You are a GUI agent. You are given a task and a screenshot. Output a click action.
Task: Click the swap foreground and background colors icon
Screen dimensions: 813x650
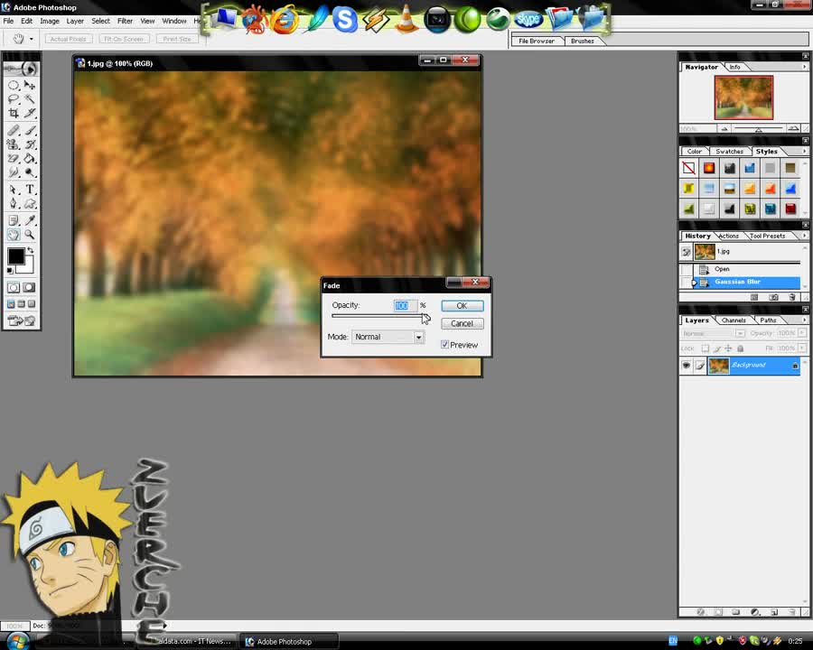tap(31, 250)
